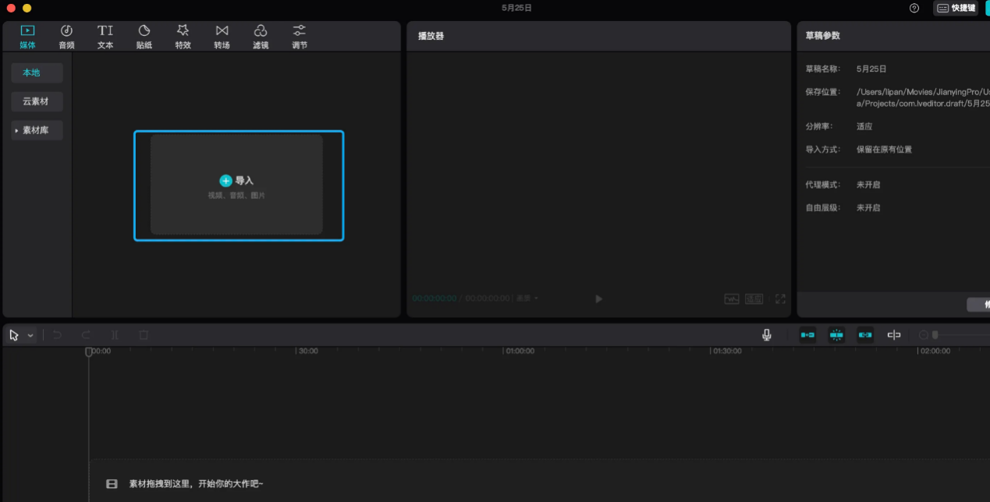Click the 分辨率 value 适应
Viewport: 990px width, 502px height.
(864, 126)
